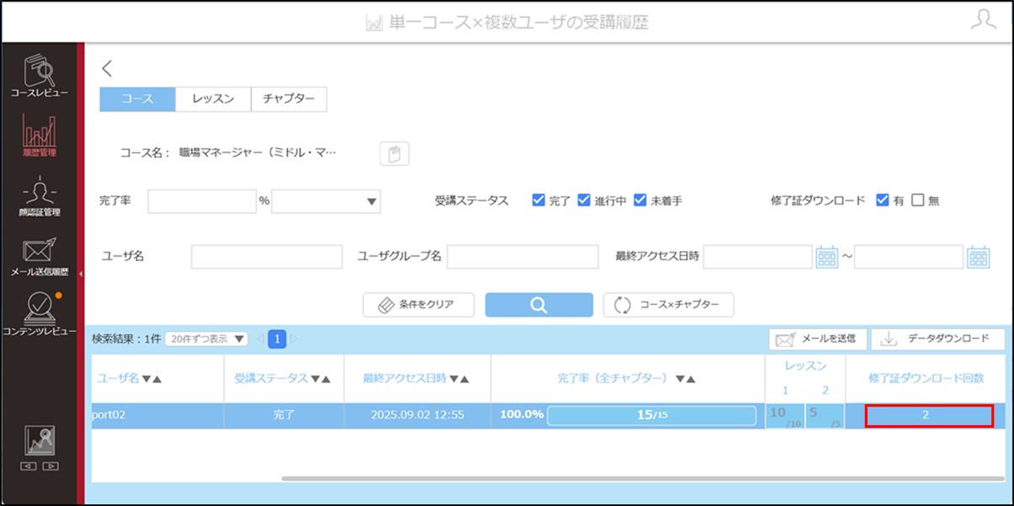Open the calendar for the start access date

pos(827,257)
